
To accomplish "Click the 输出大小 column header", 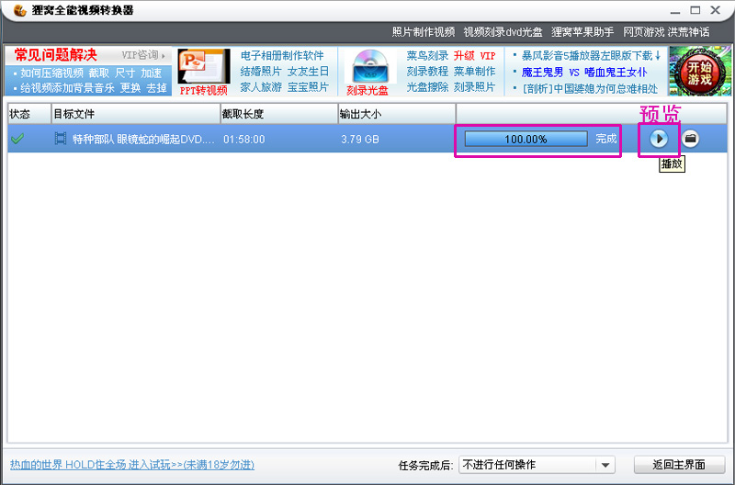I will [397, 114].
